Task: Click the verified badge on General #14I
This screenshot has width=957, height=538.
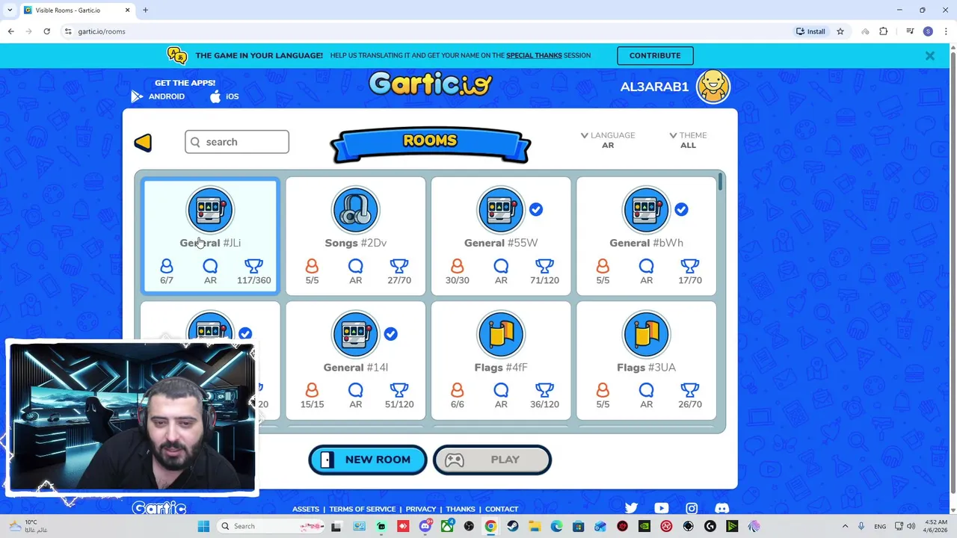Action: pyautogui.click(x=391, y=334)
